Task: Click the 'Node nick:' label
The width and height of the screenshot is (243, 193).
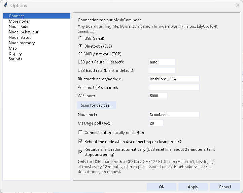Action: [87, 115]
